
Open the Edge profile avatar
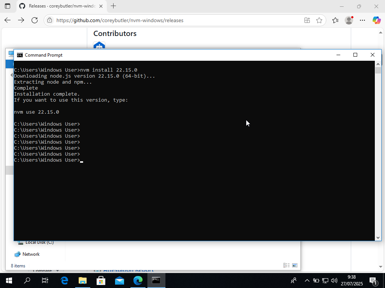(x=349, y=20)
